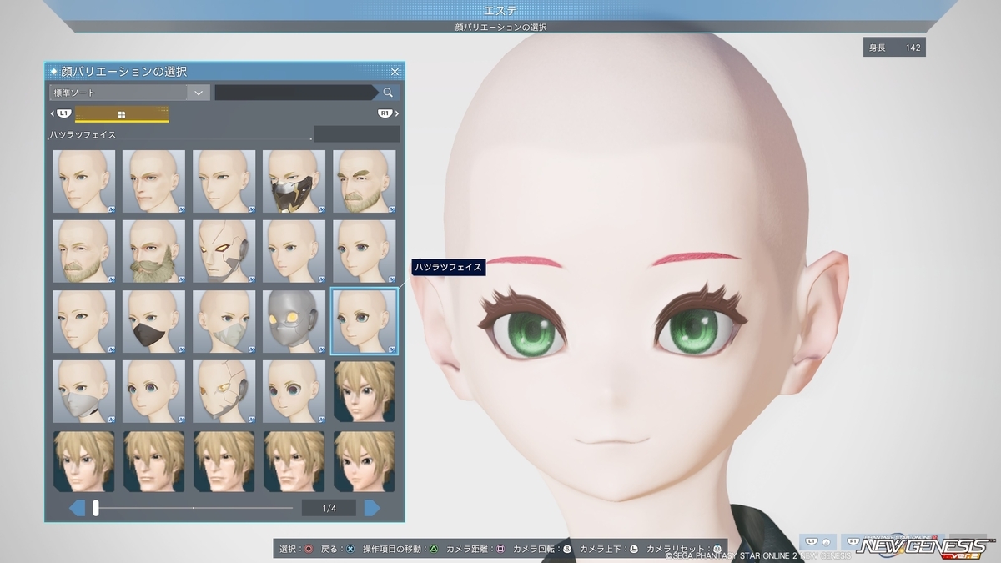Pick face with gray metal mask and choker
The width and height of the screenshot is (1001, 563).
84,391
